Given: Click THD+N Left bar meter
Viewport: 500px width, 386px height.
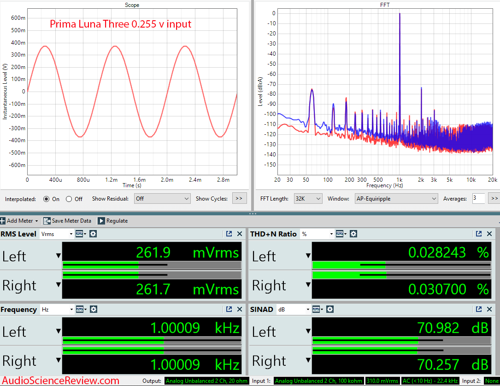Looking at the screenshot, I should [401, 265].
